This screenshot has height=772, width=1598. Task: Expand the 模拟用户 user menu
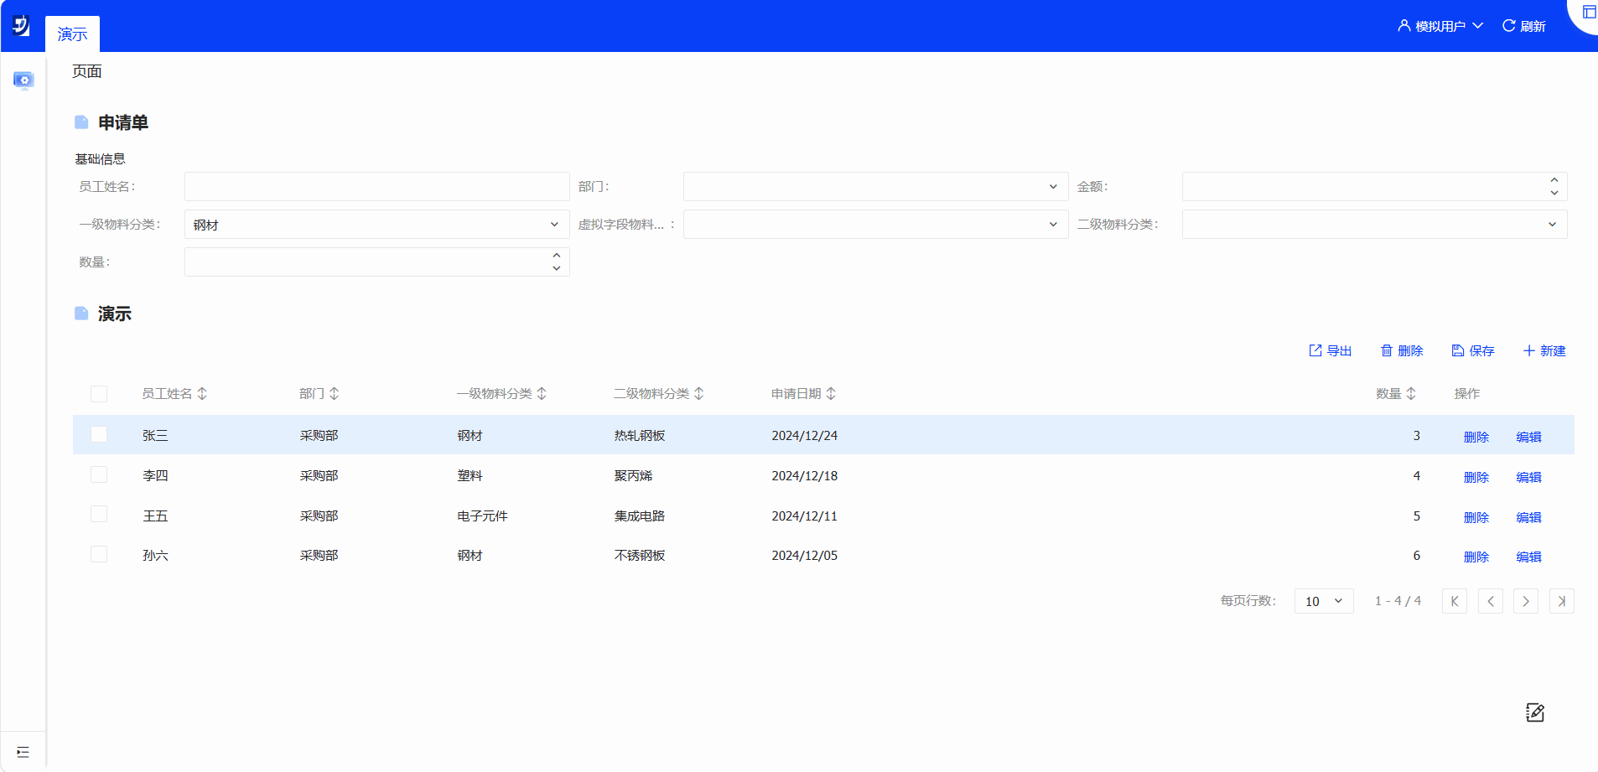[x=1440, y=26]
